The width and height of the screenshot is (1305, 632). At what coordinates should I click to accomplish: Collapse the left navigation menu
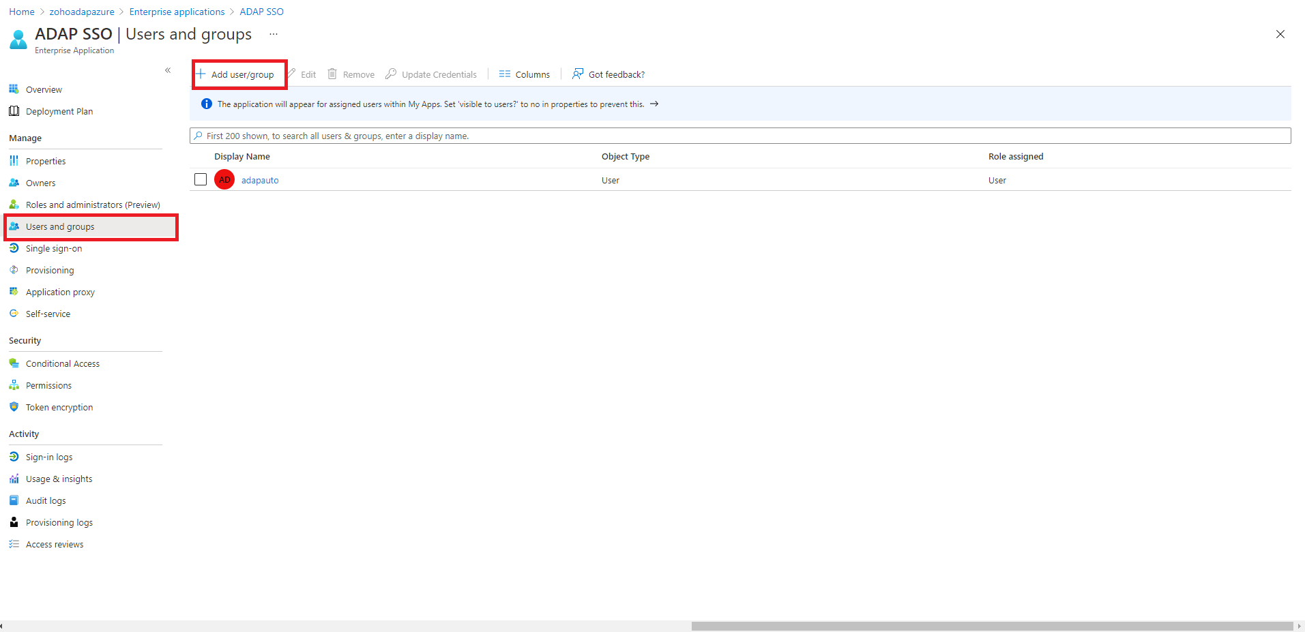point(168,70)
